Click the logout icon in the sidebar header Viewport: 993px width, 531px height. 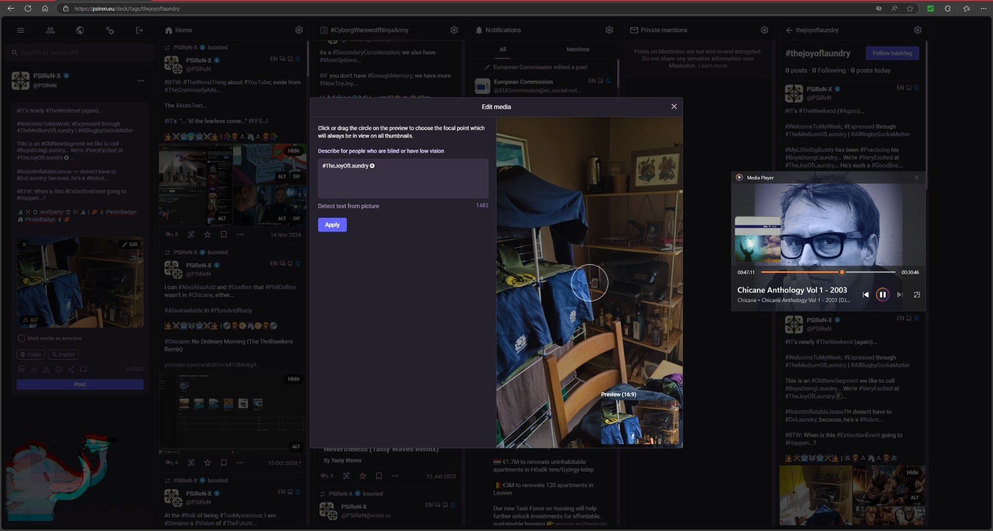[140, 30]
